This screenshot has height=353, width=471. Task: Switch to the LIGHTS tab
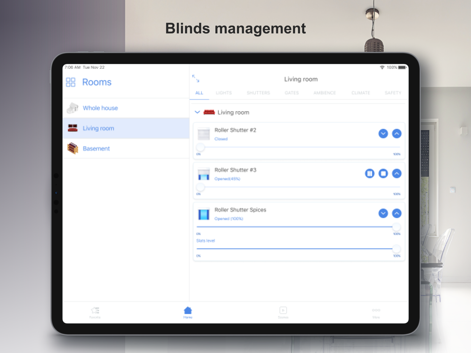pos(224,93)
